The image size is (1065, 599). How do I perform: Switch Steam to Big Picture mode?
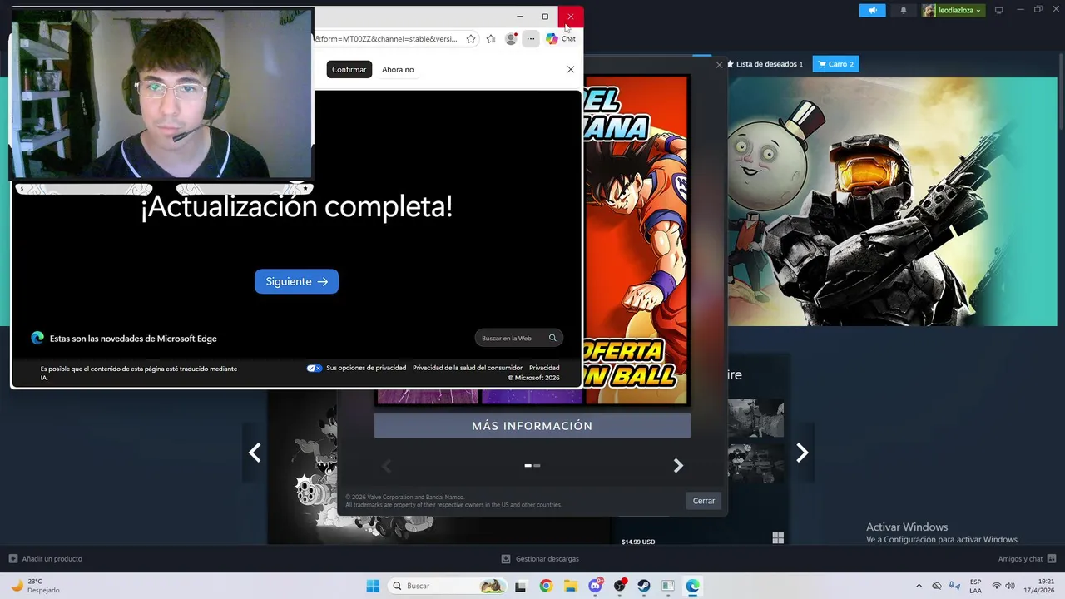tap(998, 10)
